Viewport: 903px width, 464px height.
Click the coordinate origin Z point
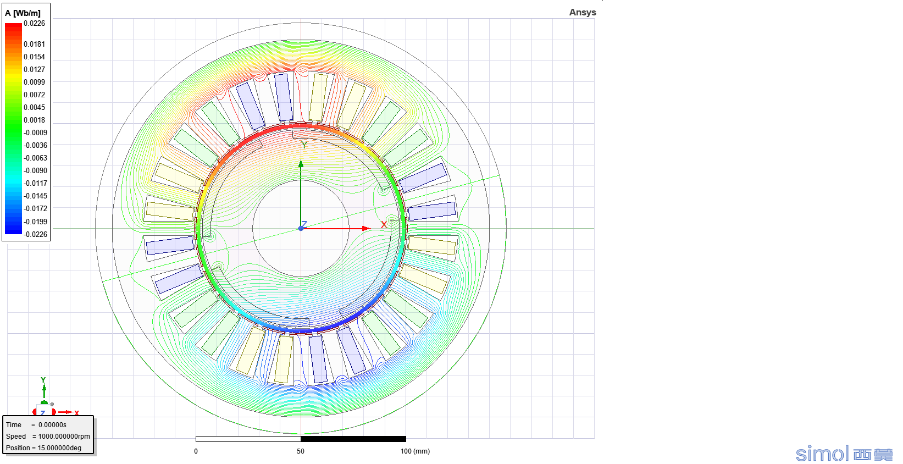tap(301, 228)
